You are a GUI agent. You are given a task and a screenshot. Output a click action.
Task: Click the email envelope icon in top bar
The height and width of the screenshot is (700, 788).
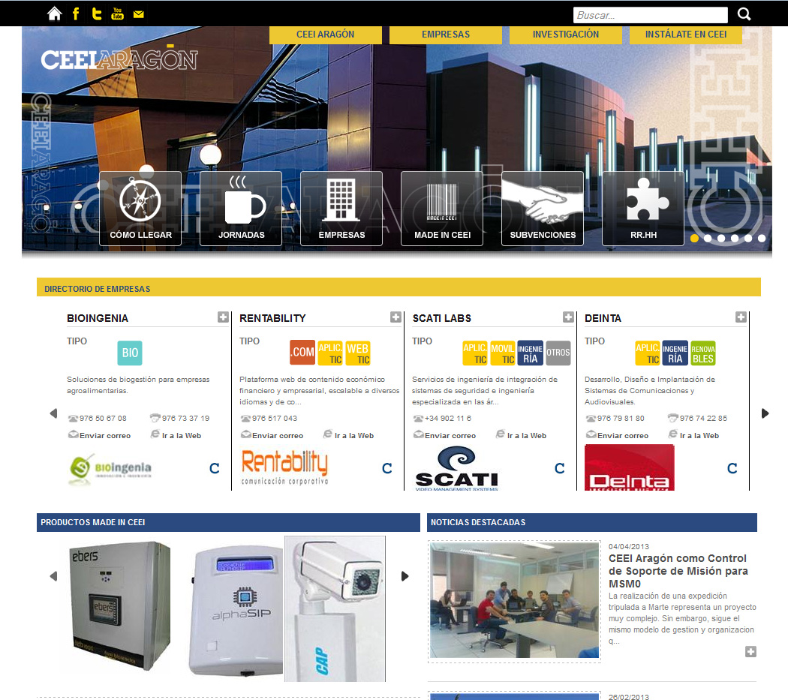point(139,14)
